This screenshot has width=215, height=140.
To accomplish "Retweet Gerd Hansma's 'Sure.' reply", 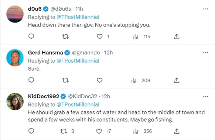I will point(65,80).
